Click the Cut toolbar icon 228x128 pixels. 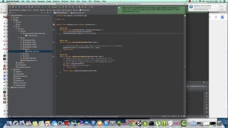coord(26,7)
